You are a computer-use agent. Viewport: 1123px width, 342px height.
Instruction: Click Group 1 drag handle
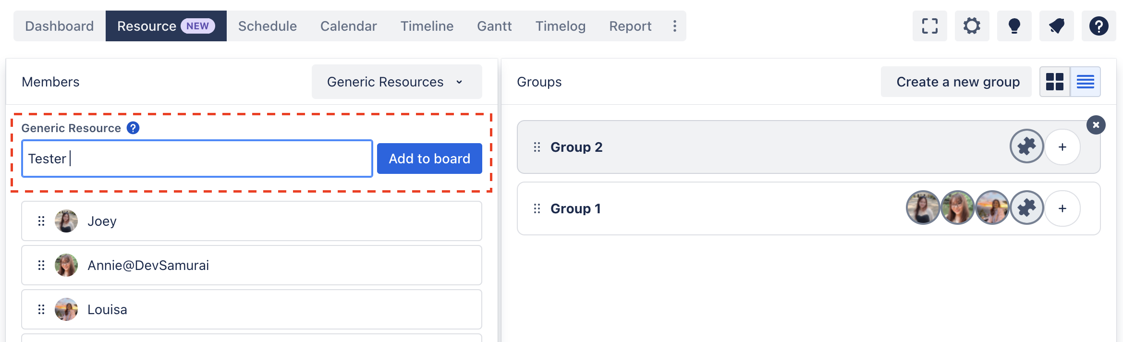coord(537,208)
